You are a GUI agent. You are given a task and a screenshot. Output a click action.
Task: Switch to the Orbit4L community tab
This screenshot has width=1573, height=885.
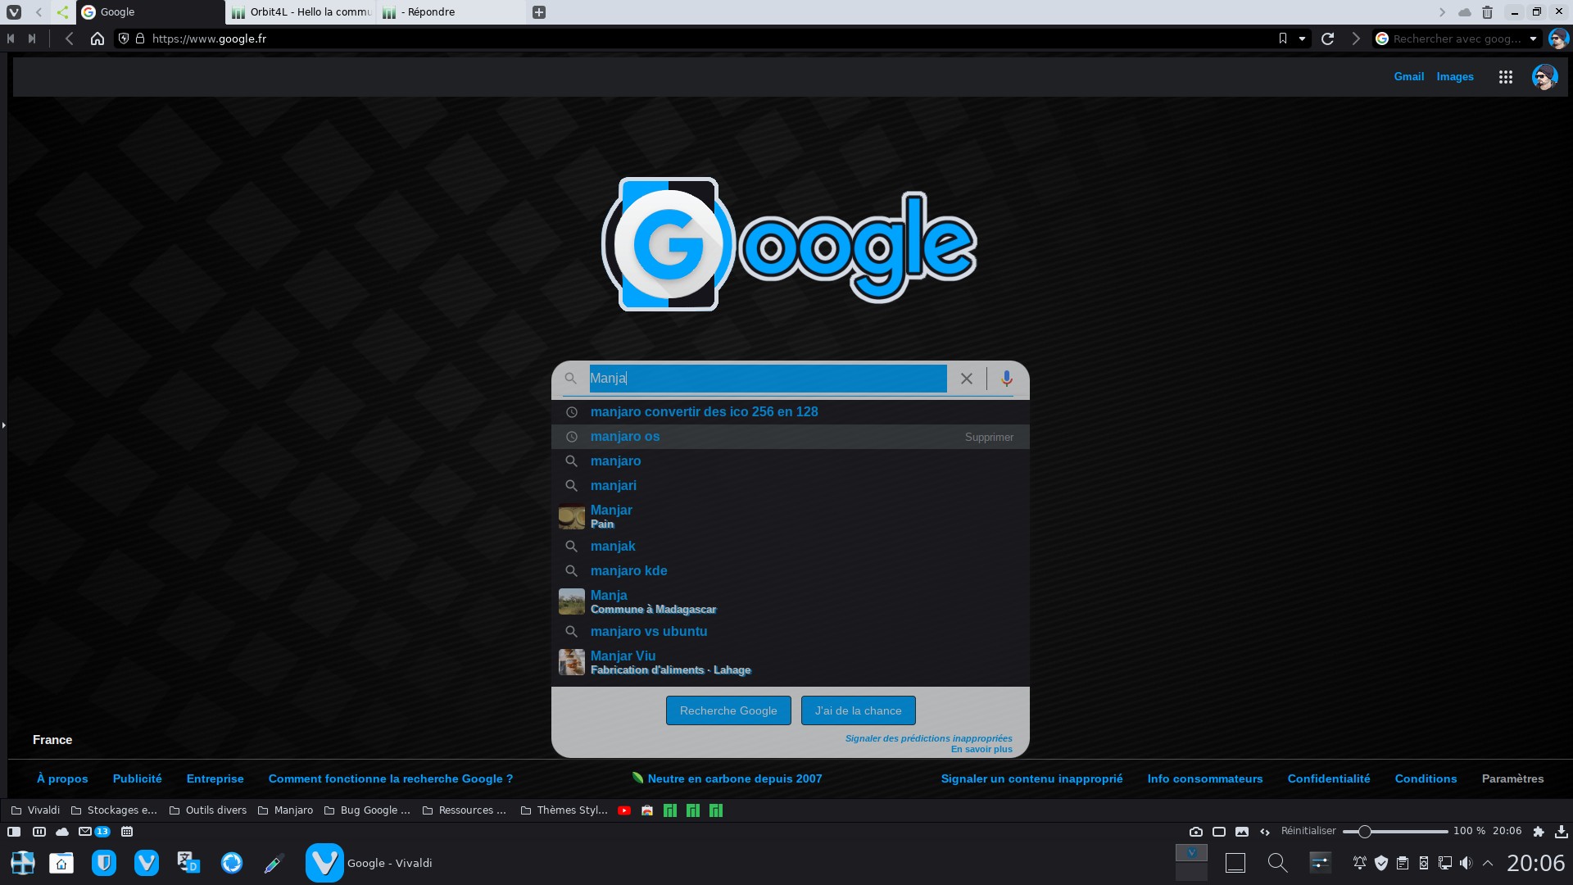click(299, 12)
